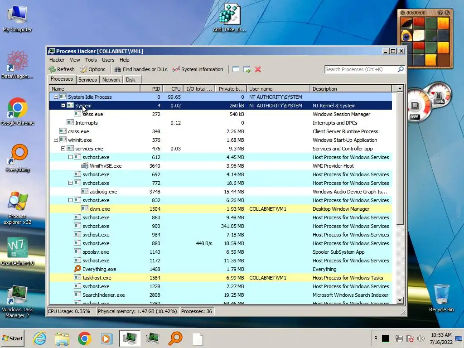The image size is (464, 348).
Task: Click the Everything.exe process icon
Action: point(77,269)
